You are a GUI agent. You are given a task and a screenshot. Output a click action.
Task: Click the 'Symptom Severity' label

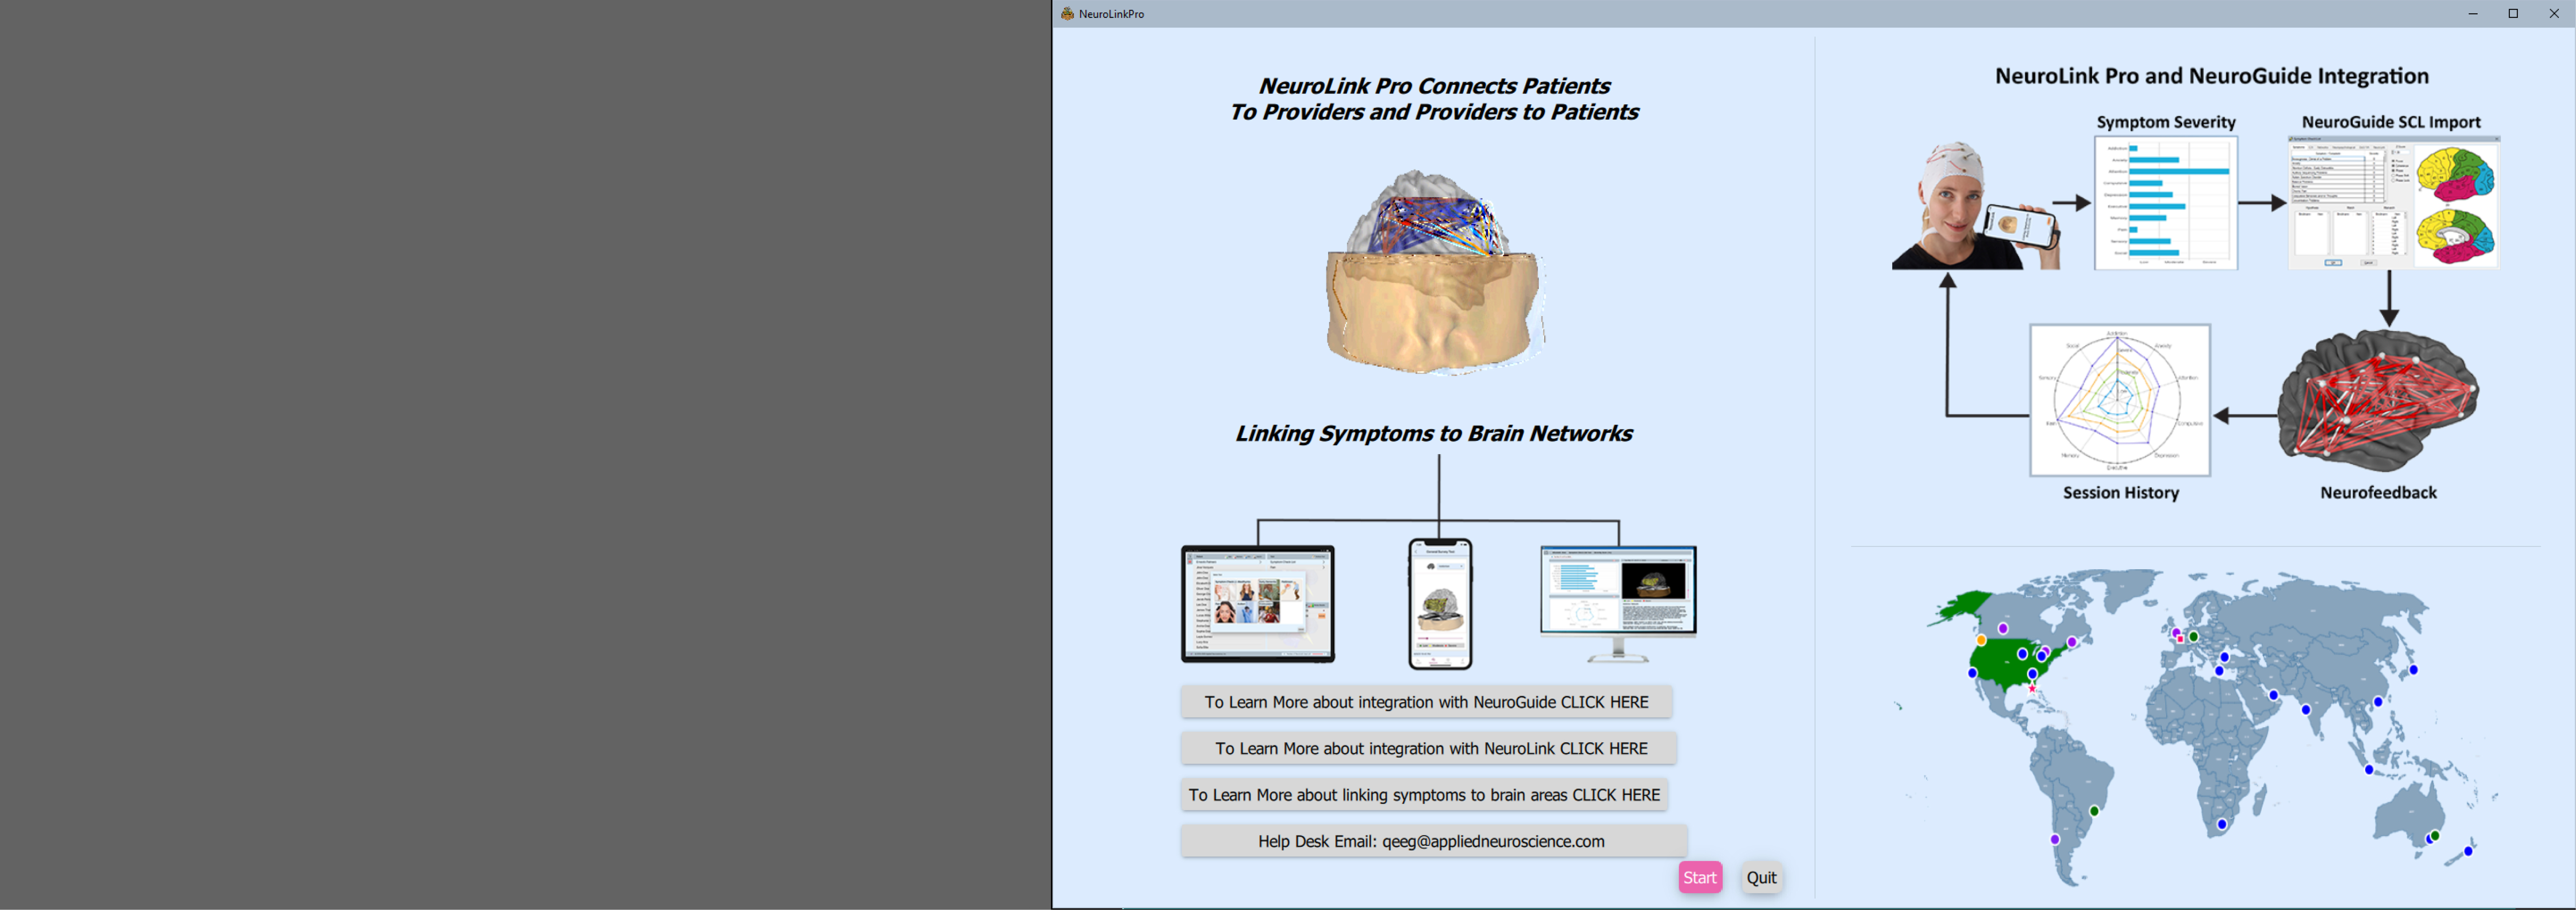(2166, 122)
